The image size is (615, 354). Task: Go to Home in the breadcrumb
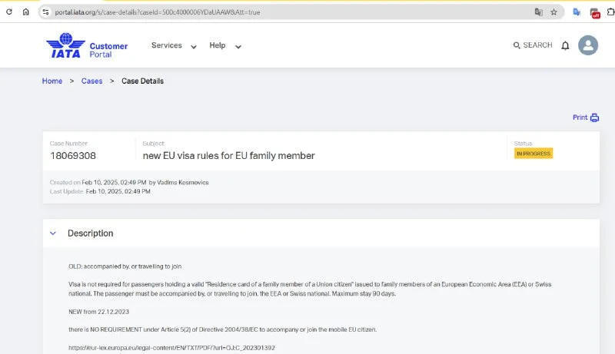coord(52,81)
